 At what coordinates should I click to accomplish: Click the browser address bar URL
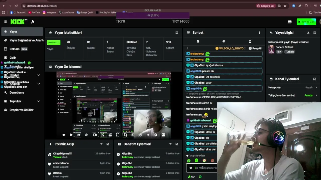(42, 6)
